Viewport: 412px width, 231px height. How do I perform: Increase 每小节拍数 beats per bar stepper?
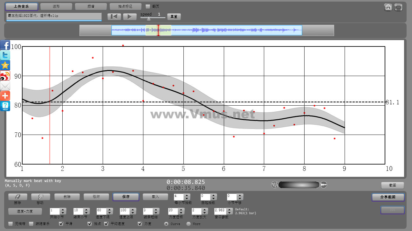click(x=187, y=195)
